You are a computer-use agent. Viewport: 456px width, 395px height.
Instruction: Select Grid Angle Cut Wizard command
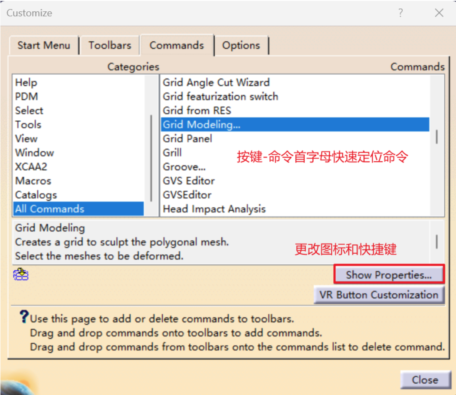(x=295, y=83)
